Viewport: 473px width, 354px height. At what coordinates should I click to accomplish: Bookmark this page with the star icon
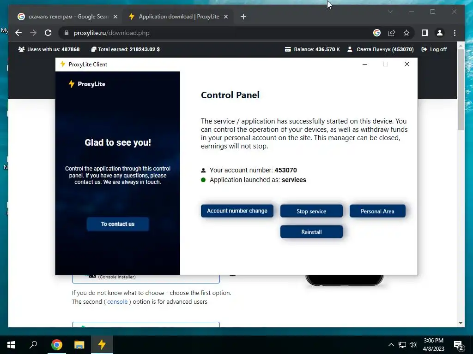(x=406, y=33)
